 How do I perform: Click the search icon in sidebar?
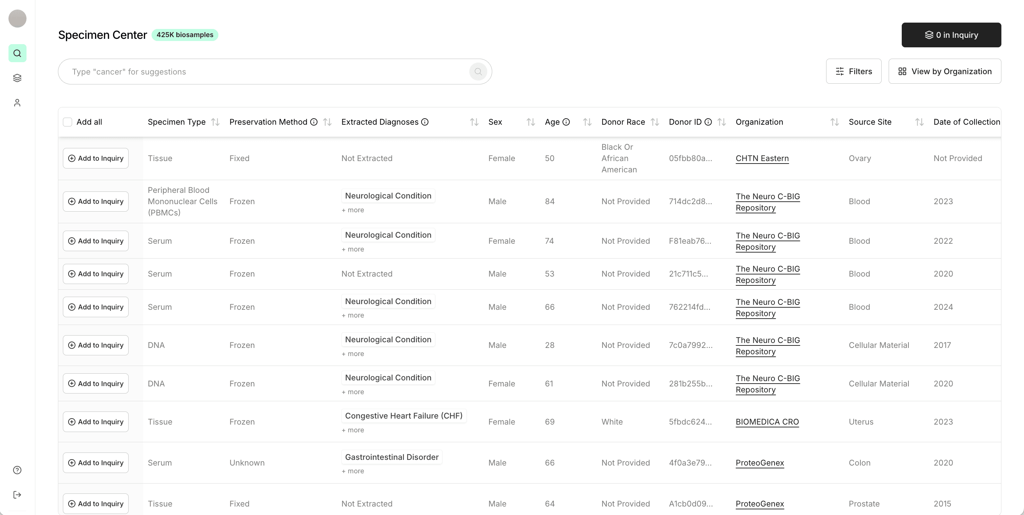pyautogui.click(x=17, y=53)
